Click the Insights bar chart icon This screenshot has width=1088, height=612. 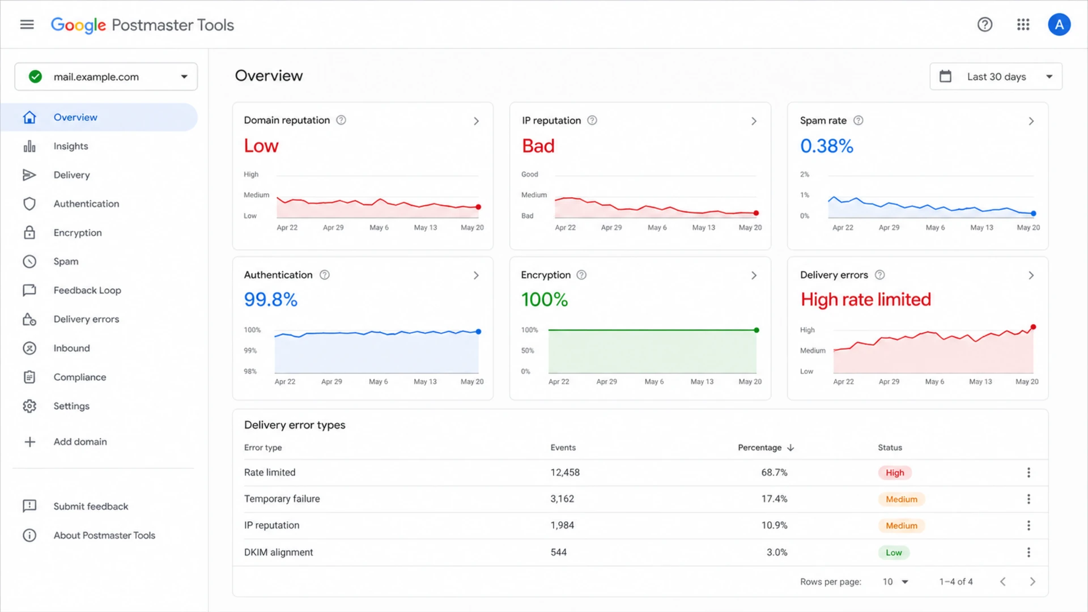click(29, 146)
